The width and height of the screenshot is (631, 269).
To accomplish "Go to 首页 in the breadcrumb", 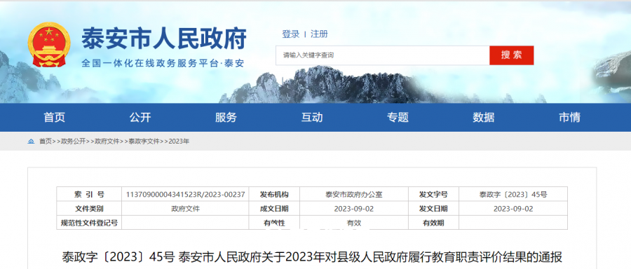I will 45,142.
